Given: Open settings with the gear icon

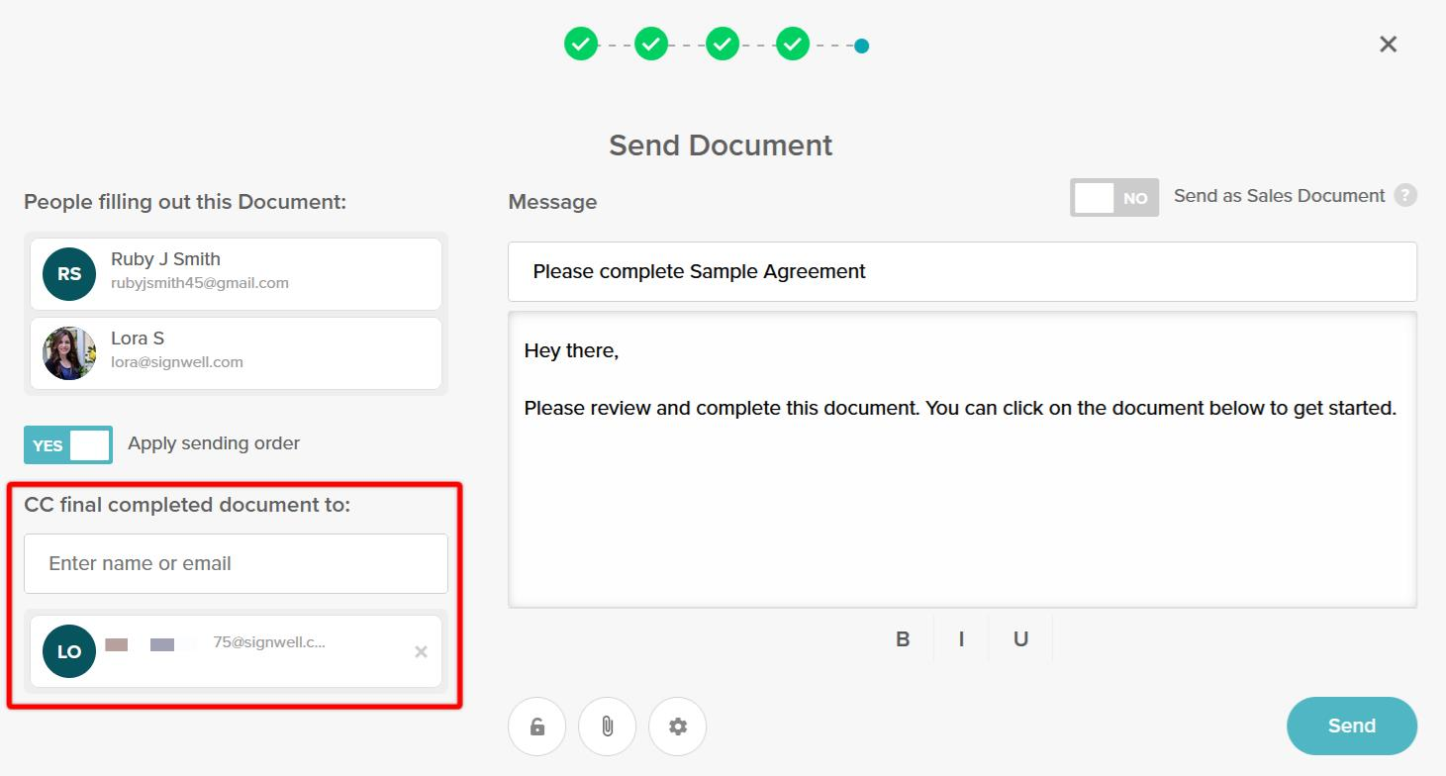Looking at the screenshot, I should point(677,727).
